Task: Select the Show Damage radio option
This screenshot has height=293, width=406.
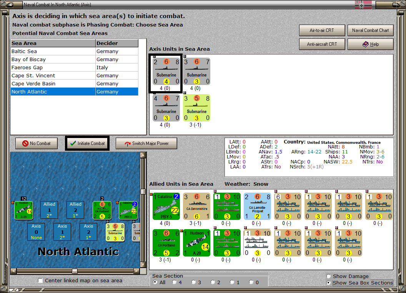Action: pyautogui.click(x=329, y=276)
